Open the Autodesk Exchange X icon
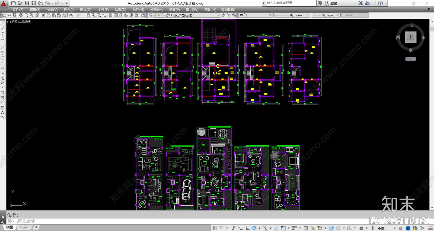This screenshot has height=231, width=434. (360, 3)
